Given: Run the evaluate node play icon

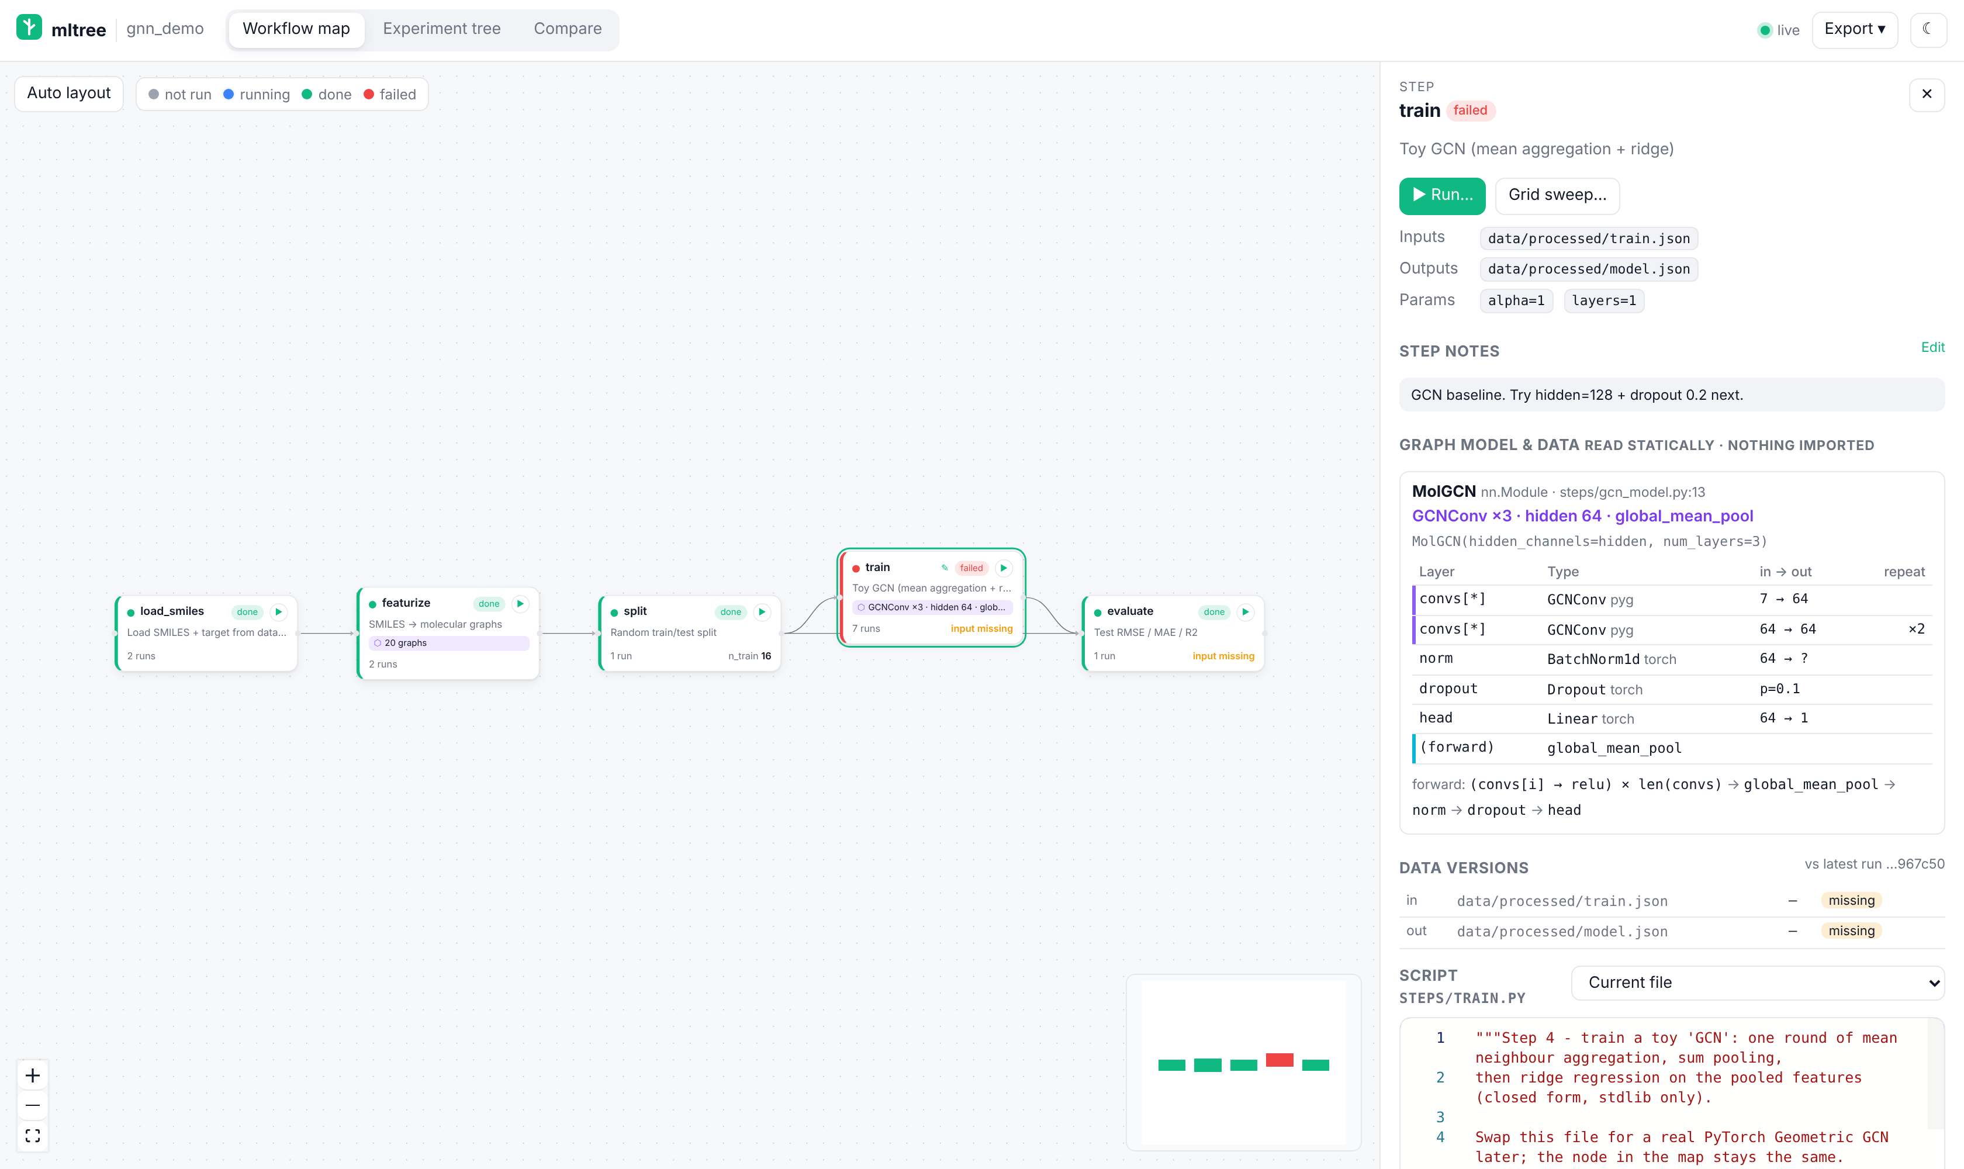Looking at the screenshot, I should coord(1246,612).
